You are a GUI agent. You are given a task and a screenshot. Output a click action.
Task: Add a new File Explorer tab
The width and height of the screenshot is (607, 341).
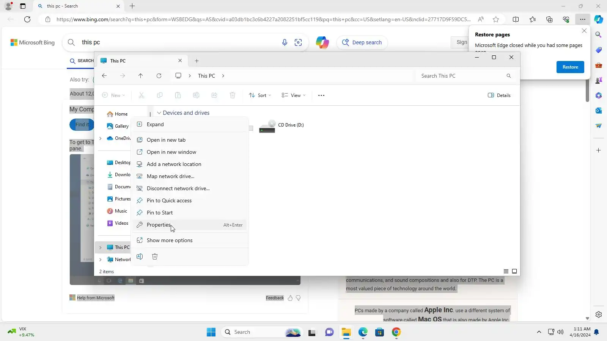coord(197,61)
